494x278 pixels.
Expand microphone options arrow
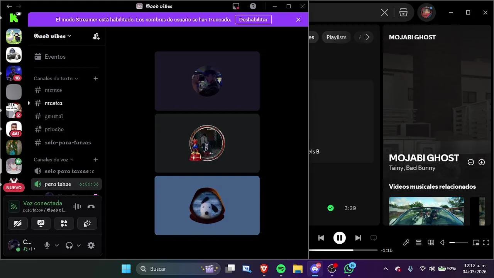coord(57,246)
